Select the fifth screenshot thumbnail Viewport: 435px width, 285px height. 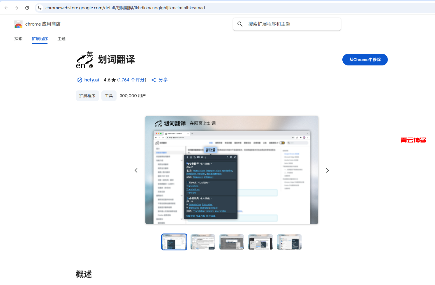(289, 242)
